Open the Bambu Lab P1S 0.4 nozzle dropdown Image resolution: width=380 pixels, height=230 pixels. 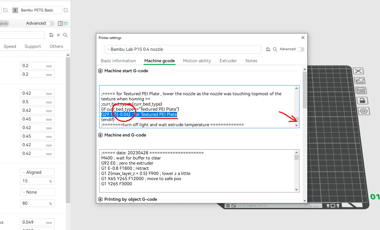tap(183, 49)
